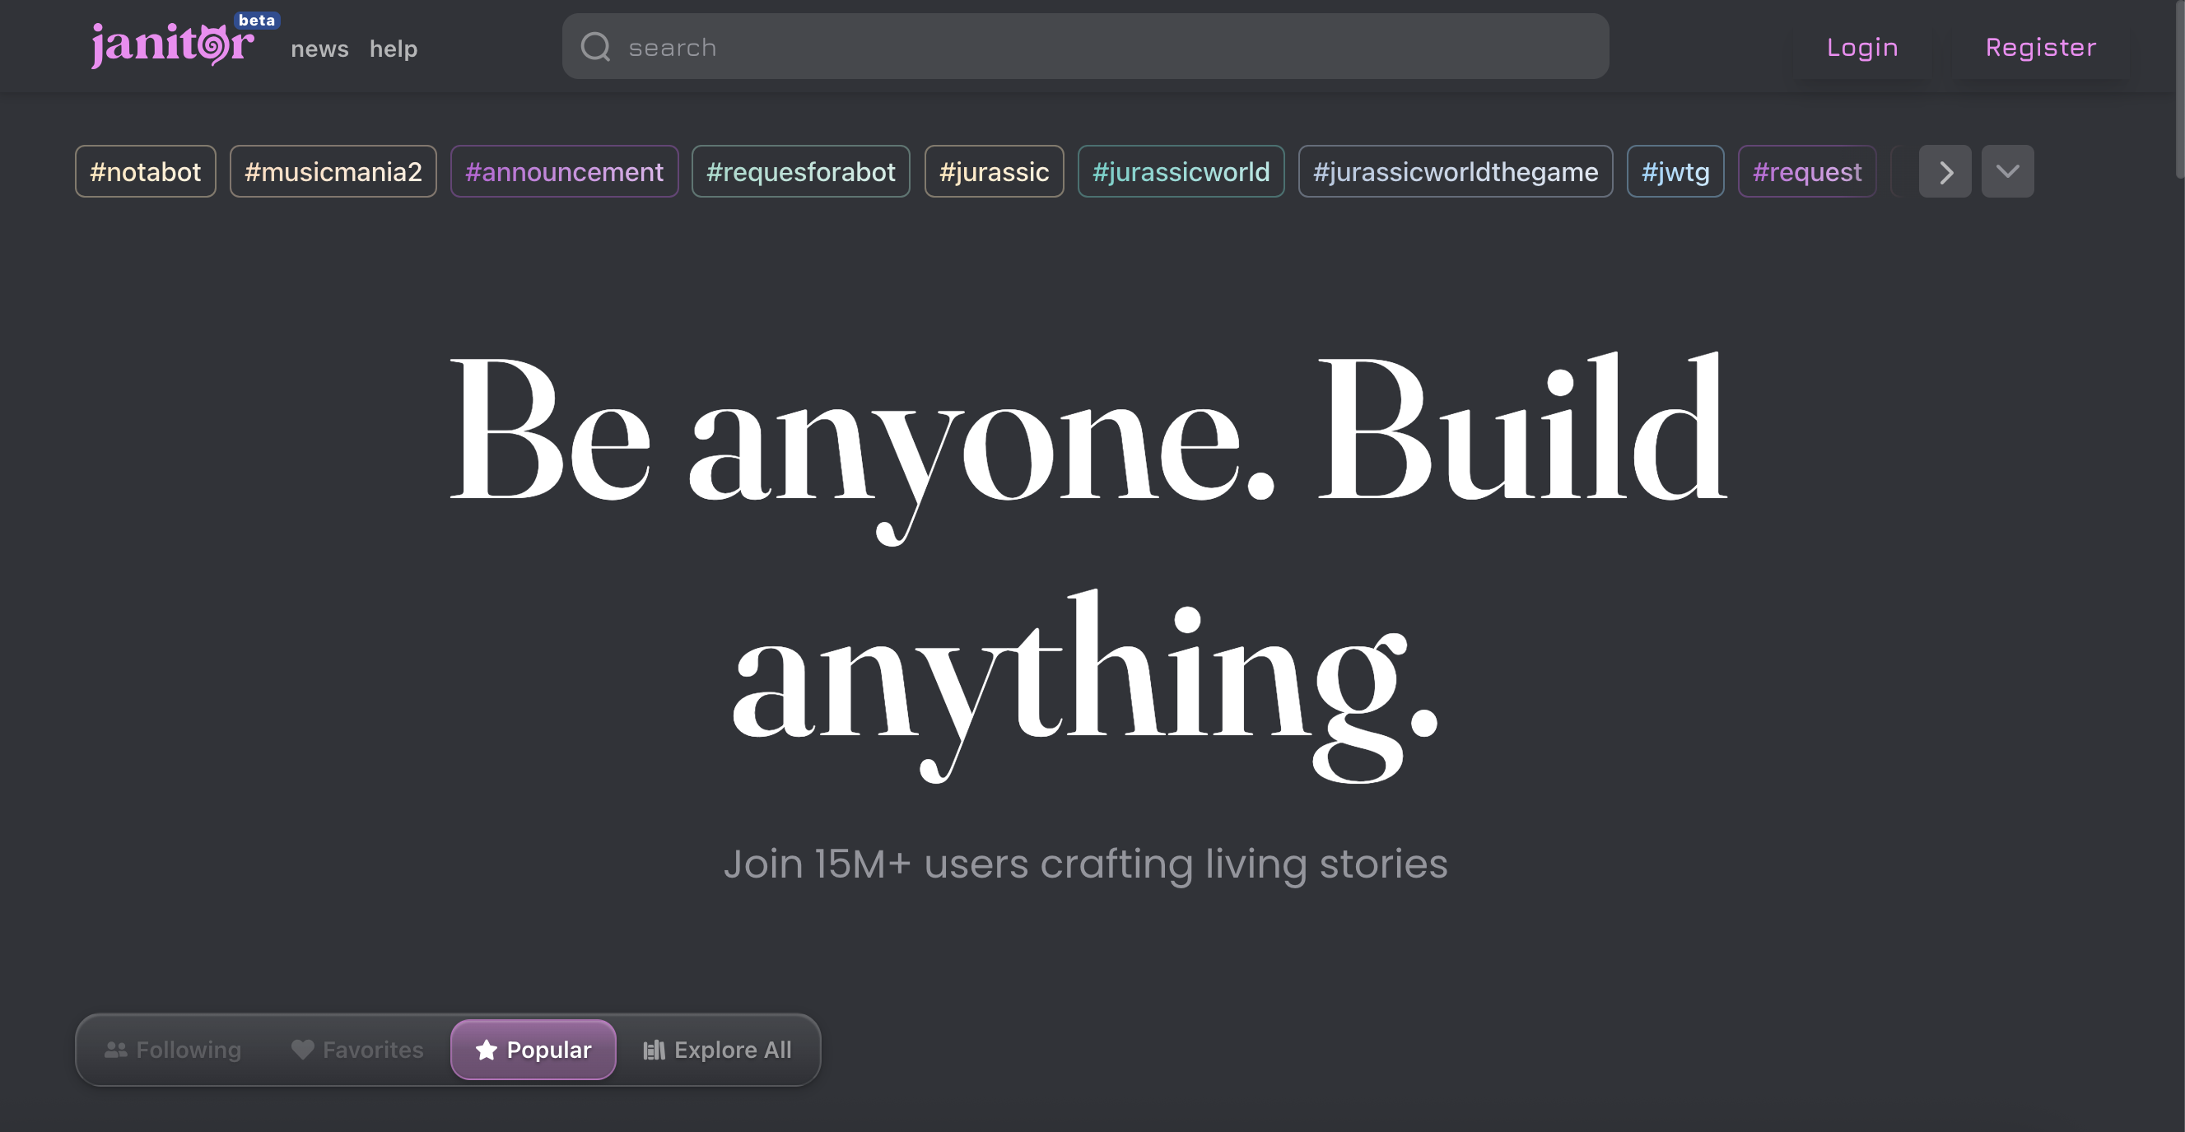2185x1132 pixels.
Task: Click the search magnifier icon
Action: (595, 47)
